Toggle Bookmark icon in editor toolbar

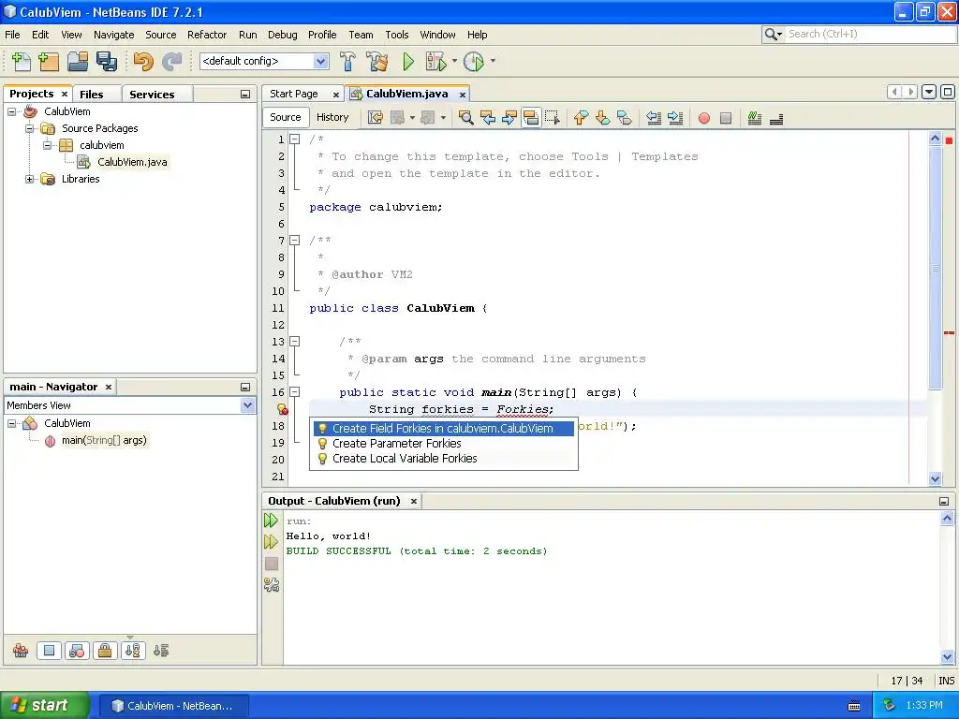click(x=625, y=118)
